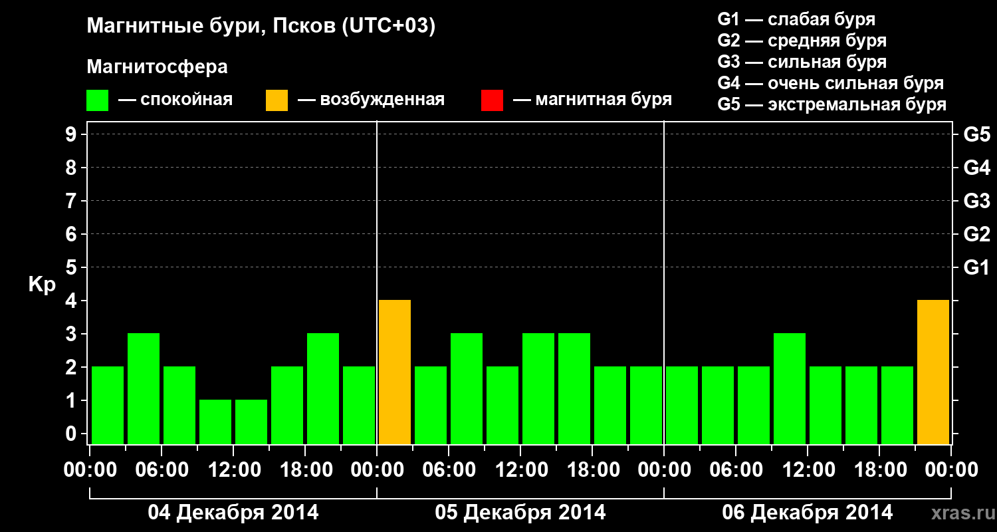Click the «05 Декабря 2014» date label
This screenshot has height=532, width=997.
[x=520, y=513]
